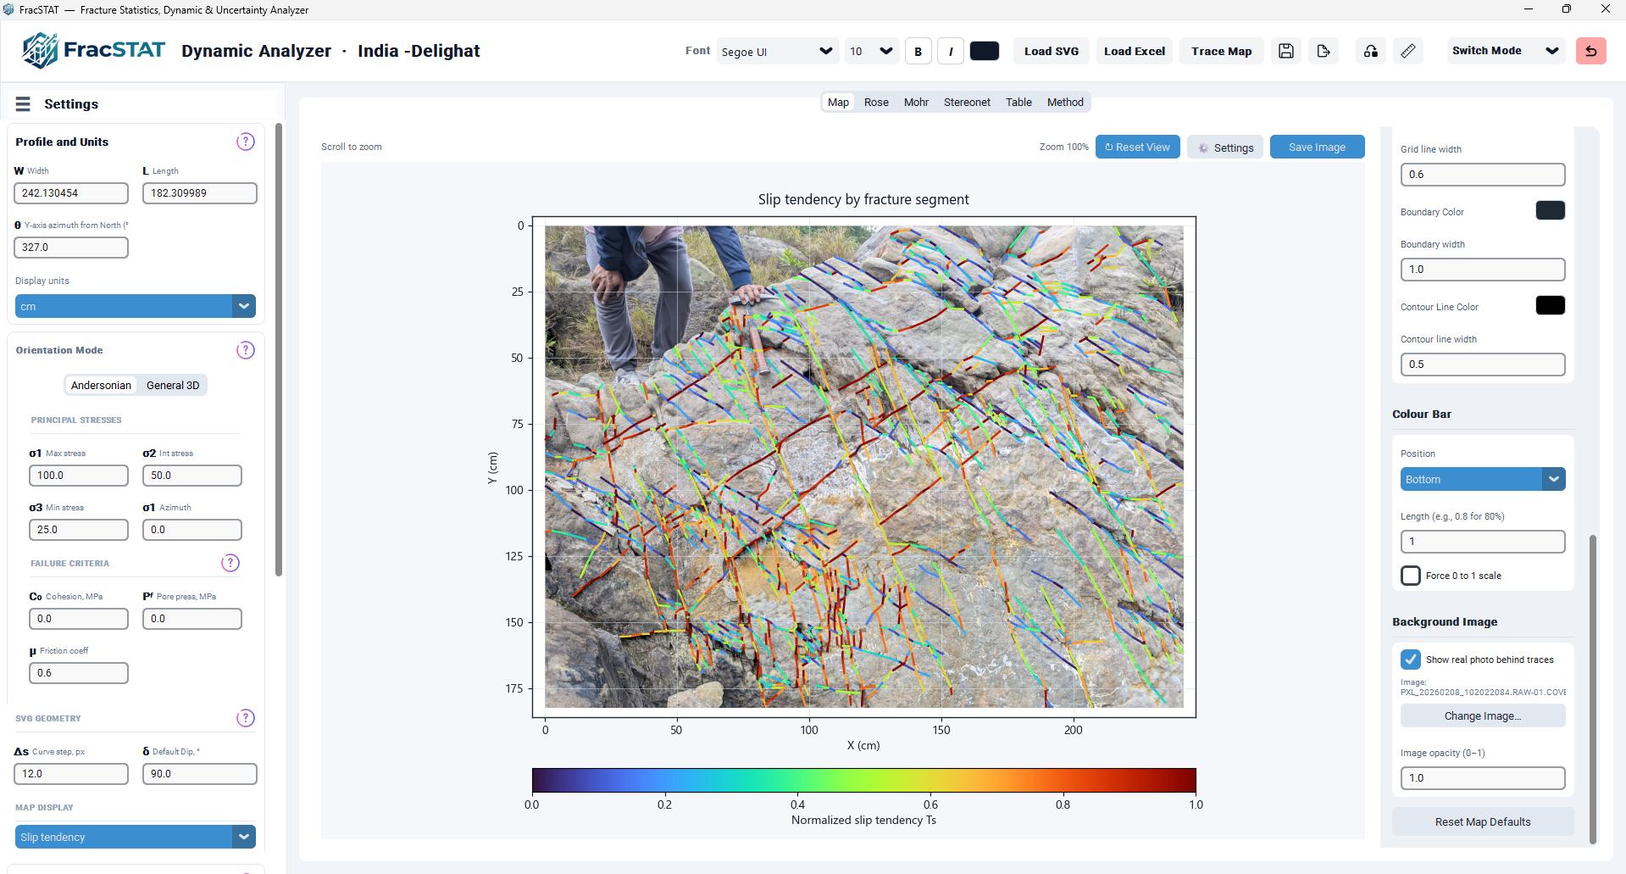Switch to the Mohr tab
Image resolution: width=1626 pixels, height=874 pixels.
(916, 103)
